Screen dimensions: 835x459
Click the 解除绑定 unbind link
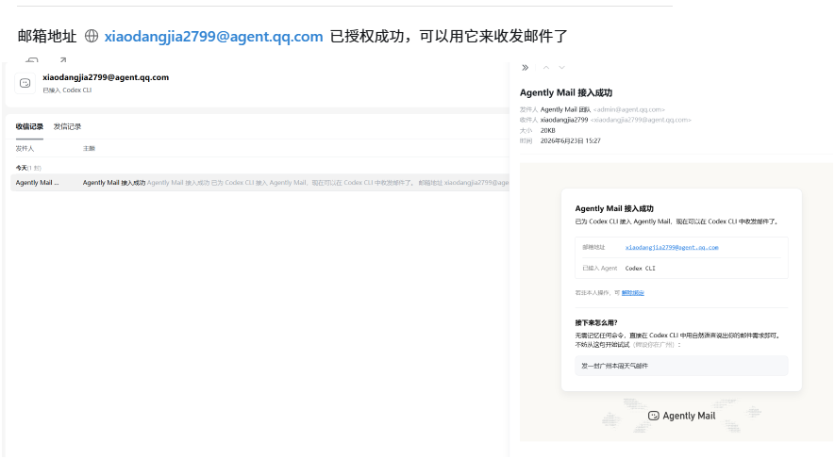pos(633,292)
